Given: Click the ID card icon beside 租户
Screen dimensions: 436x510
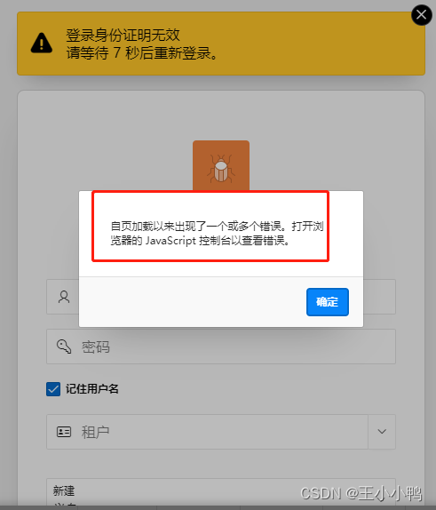Looking at the screenshot, I should tap(64, 432).
